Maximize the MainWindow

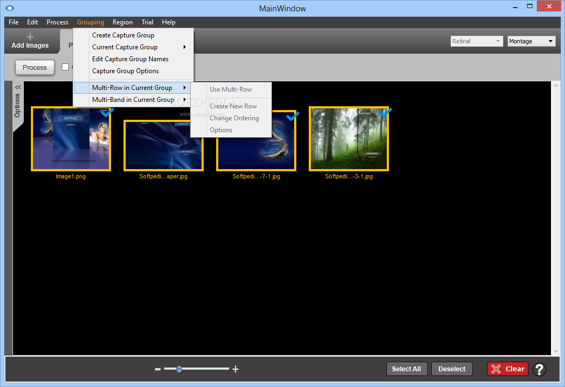(x=530, y=6)
